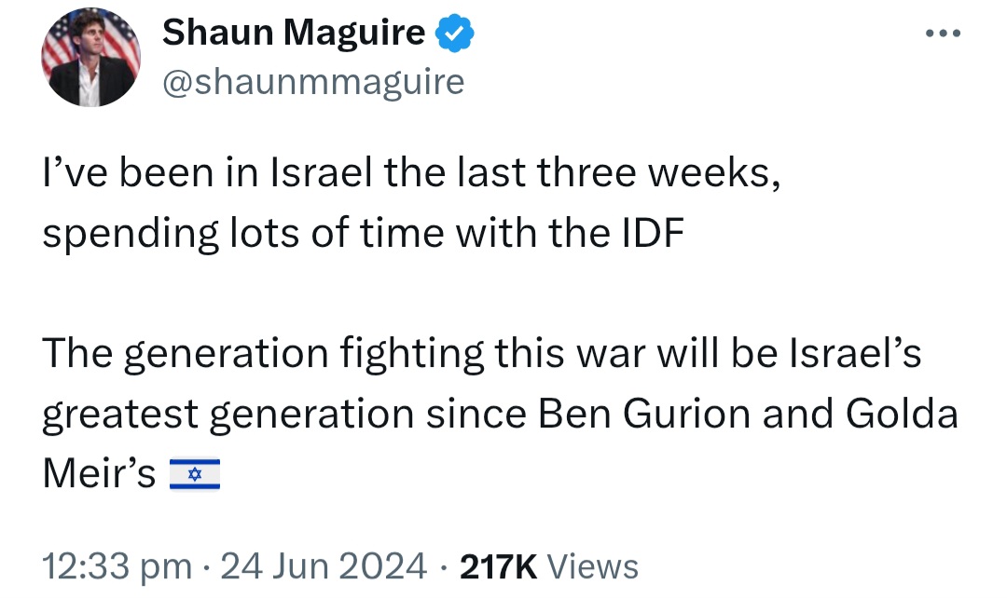
Task: Click the Views label
Action: click(x=592, y=566)
